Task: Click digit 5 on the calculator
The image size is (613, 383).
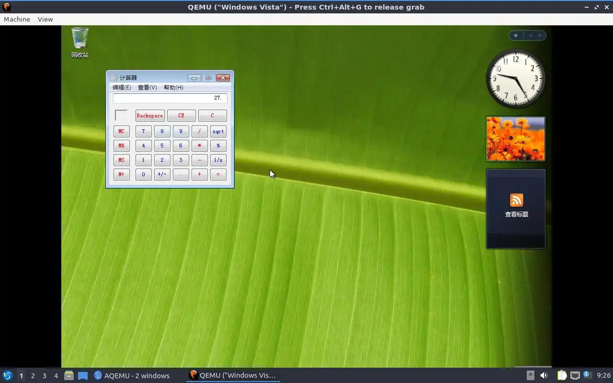Action: [x=162, y=146]
